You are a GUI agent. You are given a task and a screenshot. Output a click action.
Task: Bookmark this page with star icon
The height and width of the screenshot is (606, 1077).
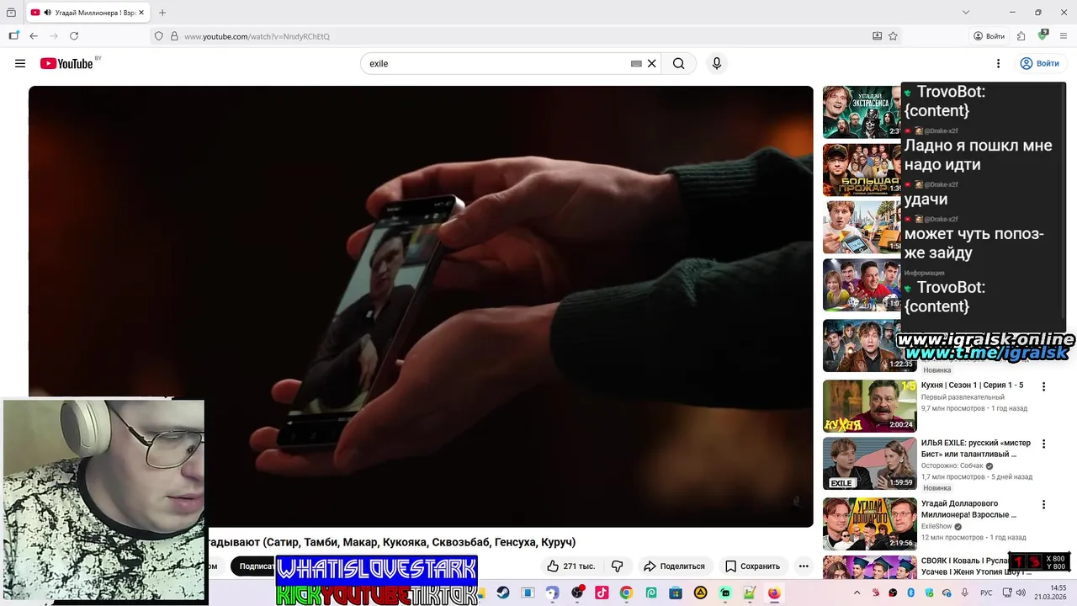click(x=893, y=36)
